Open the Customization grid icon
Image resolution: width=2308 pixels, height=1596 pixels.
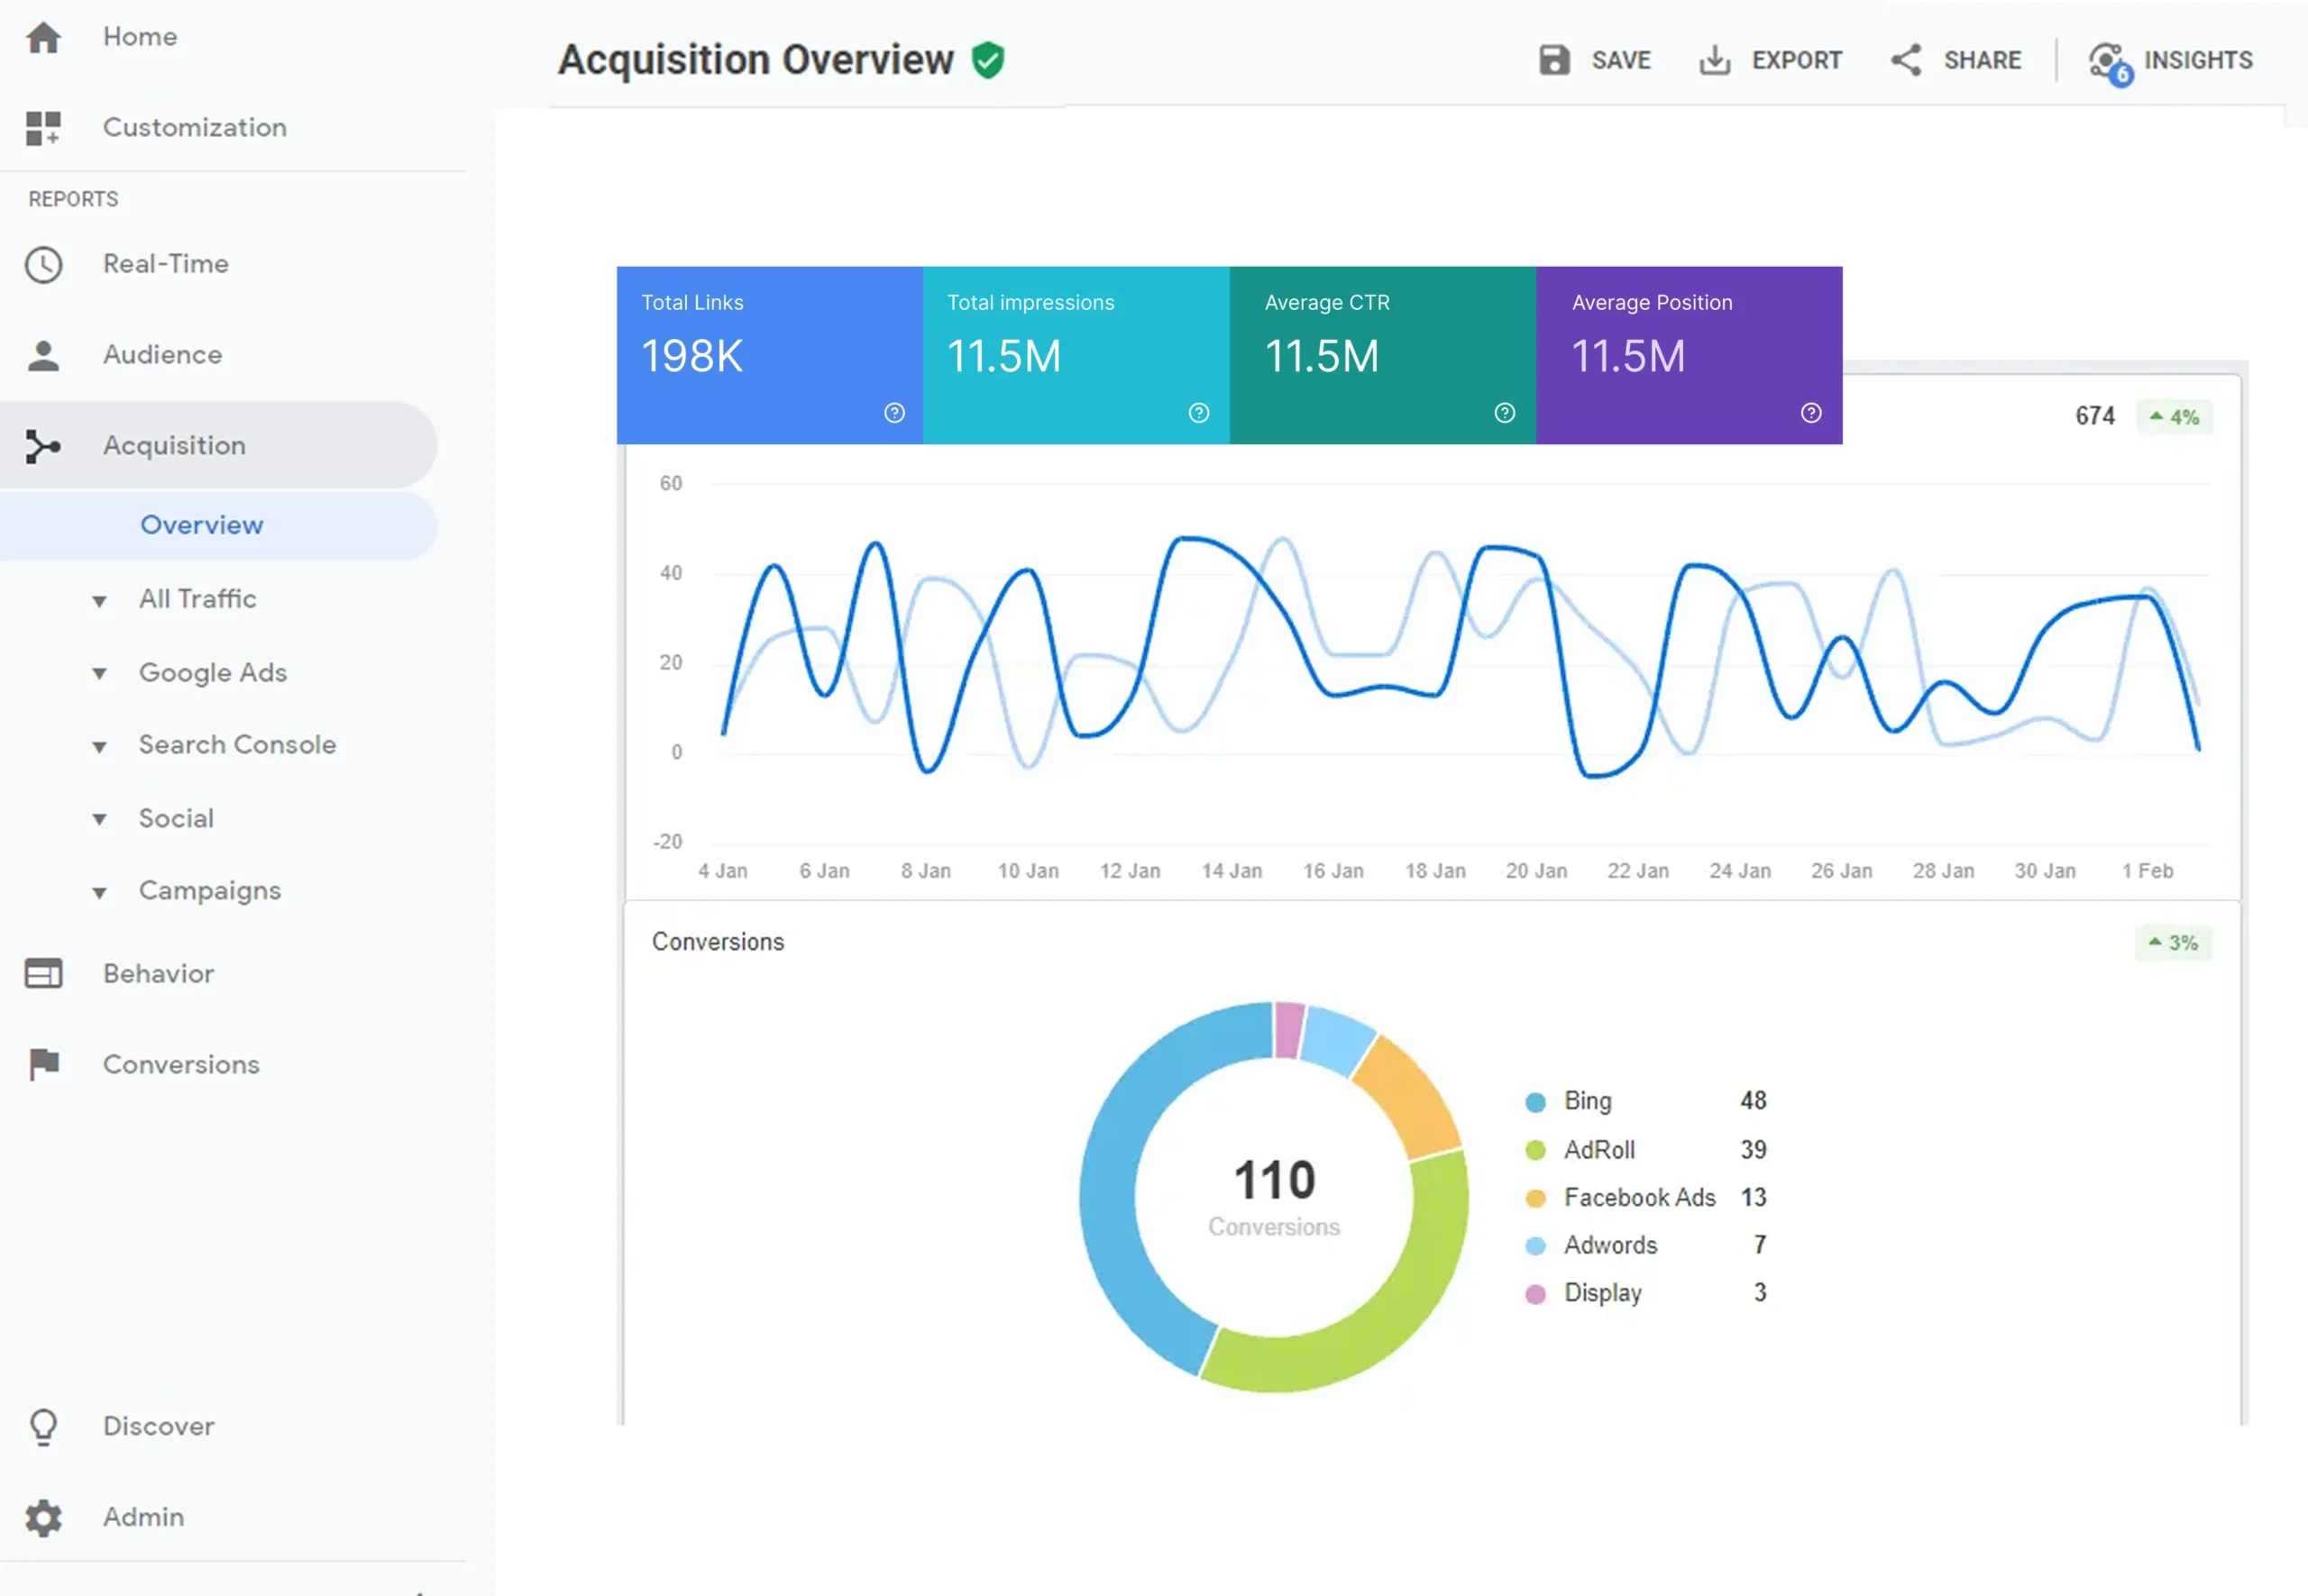tap(43, 128)
